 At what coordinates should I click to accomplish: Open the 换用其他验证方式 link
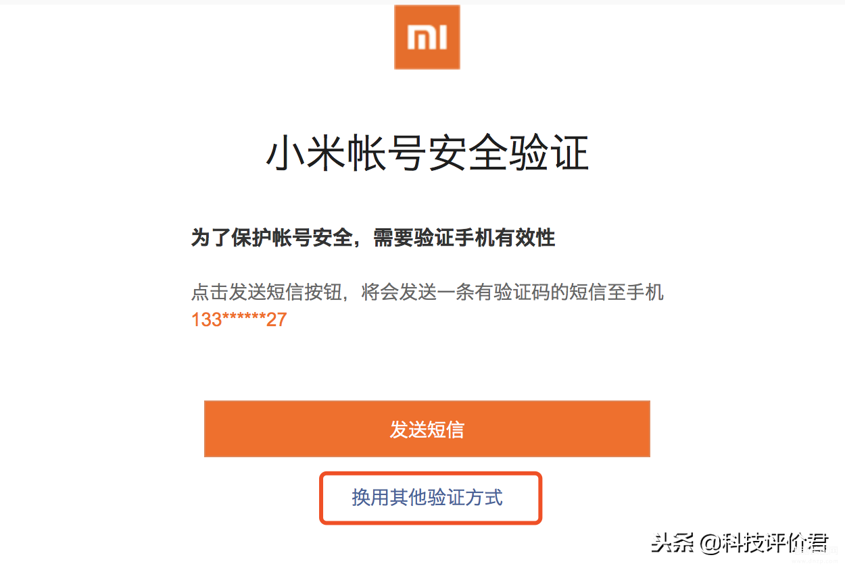click(427, 498)
